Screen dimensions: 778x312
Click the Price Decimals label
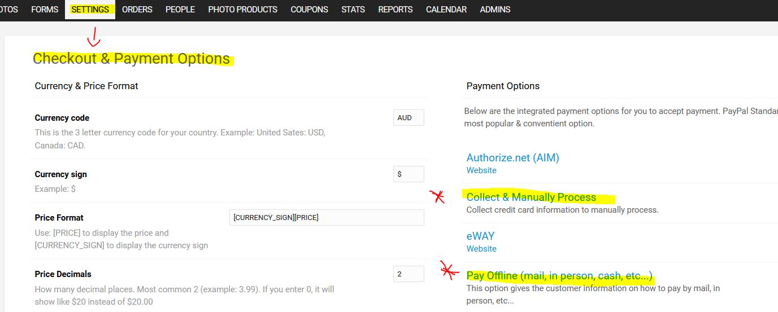click(63, 274)
